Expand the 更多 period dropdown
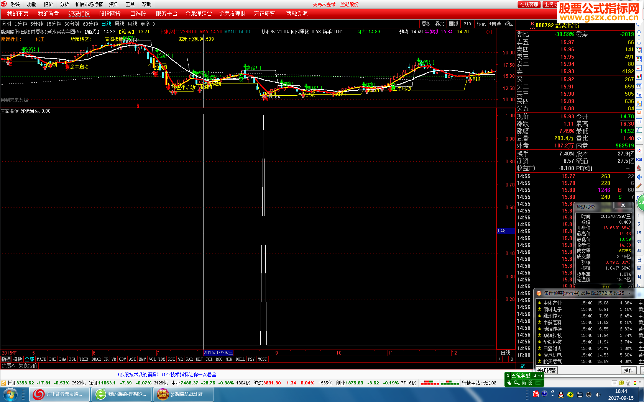This screenshot has width=644, height=402. (148, 24)
